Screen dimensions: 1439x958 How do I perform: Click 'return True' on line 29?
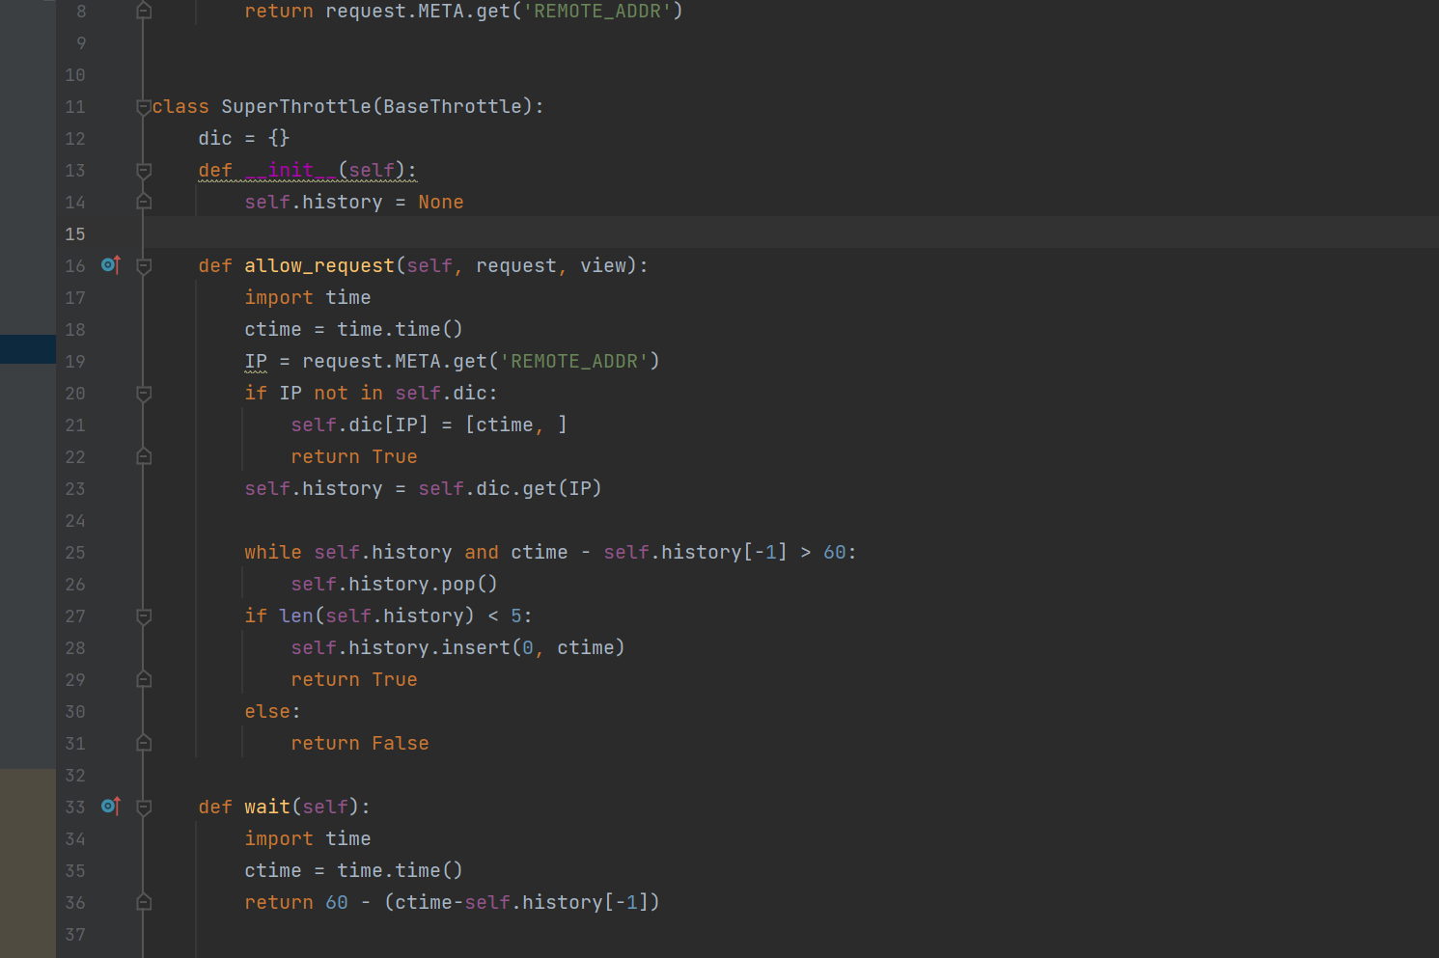click(x=354, y=679)
